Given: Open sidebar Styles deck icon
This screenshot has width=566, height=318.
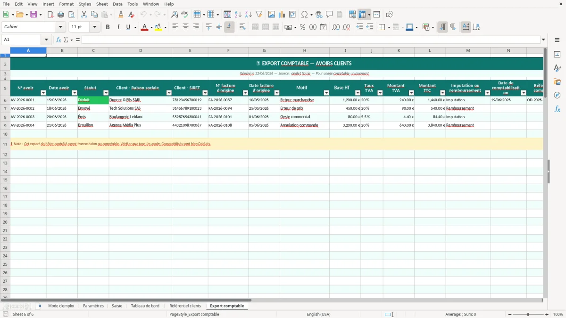Looking at the screenshot, I should click(x=557, y=68).
